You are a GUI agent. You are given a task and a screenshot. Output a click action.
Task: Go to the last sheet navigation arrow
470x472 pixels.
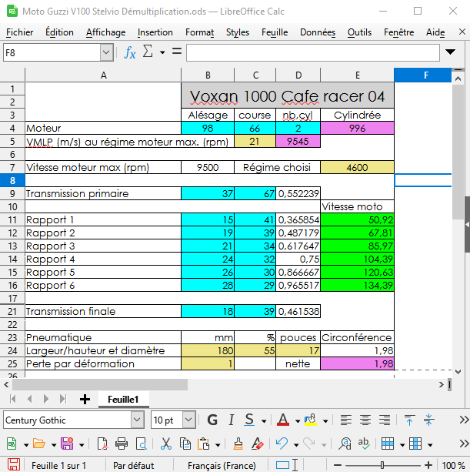pos(63,399)
